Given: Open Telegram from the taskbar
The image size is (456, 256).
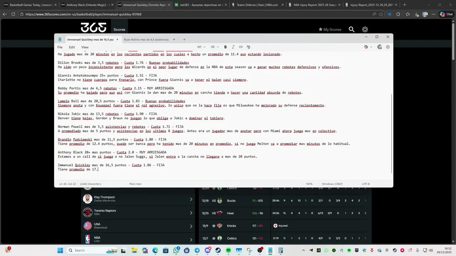Looking at the screenshot, I should pos(197,250).
